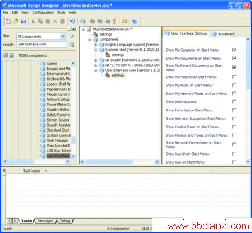Click the Check dependencies toolbar icon
The width and height of the screenshot is (252, 233).
(x=108, y=21)
